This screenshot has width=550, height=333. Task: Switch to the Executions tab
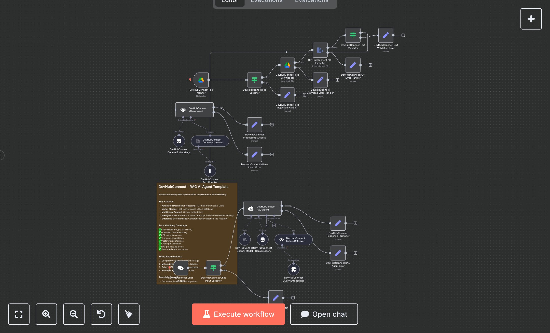click(x=266, y=2)
